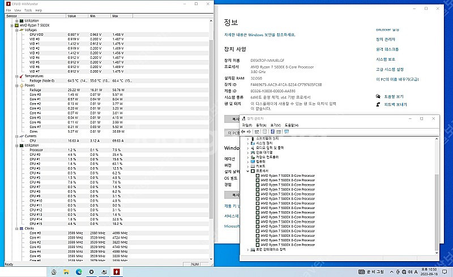Click the Value column header in HWMonitor
The image size is (453, 277).
tap(77, 16)
